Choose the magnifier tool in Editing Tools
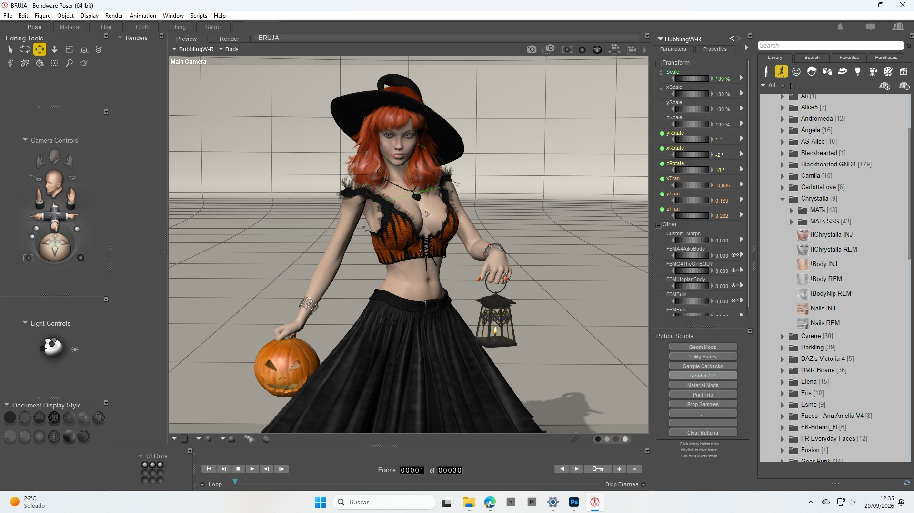The height and width of the screenshot is (513, 914). (x=69, y=63)
